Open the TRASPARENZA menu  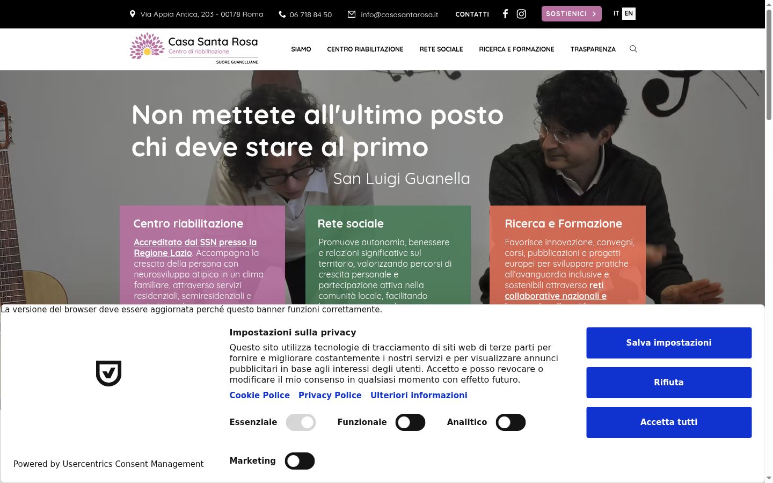point(593,49)
